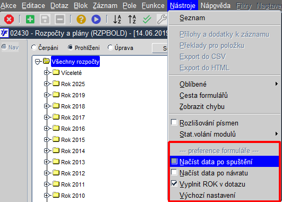This screenshot has height=202, width=282.
Task: Expand the Víceleté tree node
Action: pos(47,72)
